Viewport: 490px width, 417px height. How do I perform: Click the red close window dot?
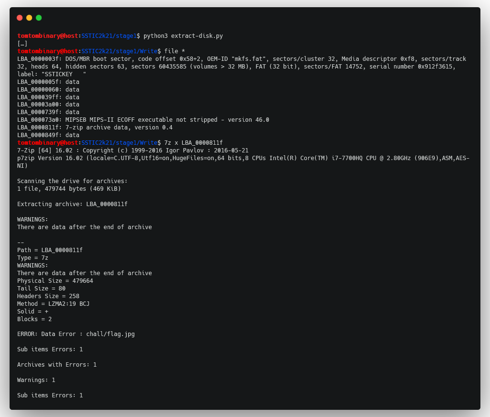pyautogui.click(x=20, y=18)
